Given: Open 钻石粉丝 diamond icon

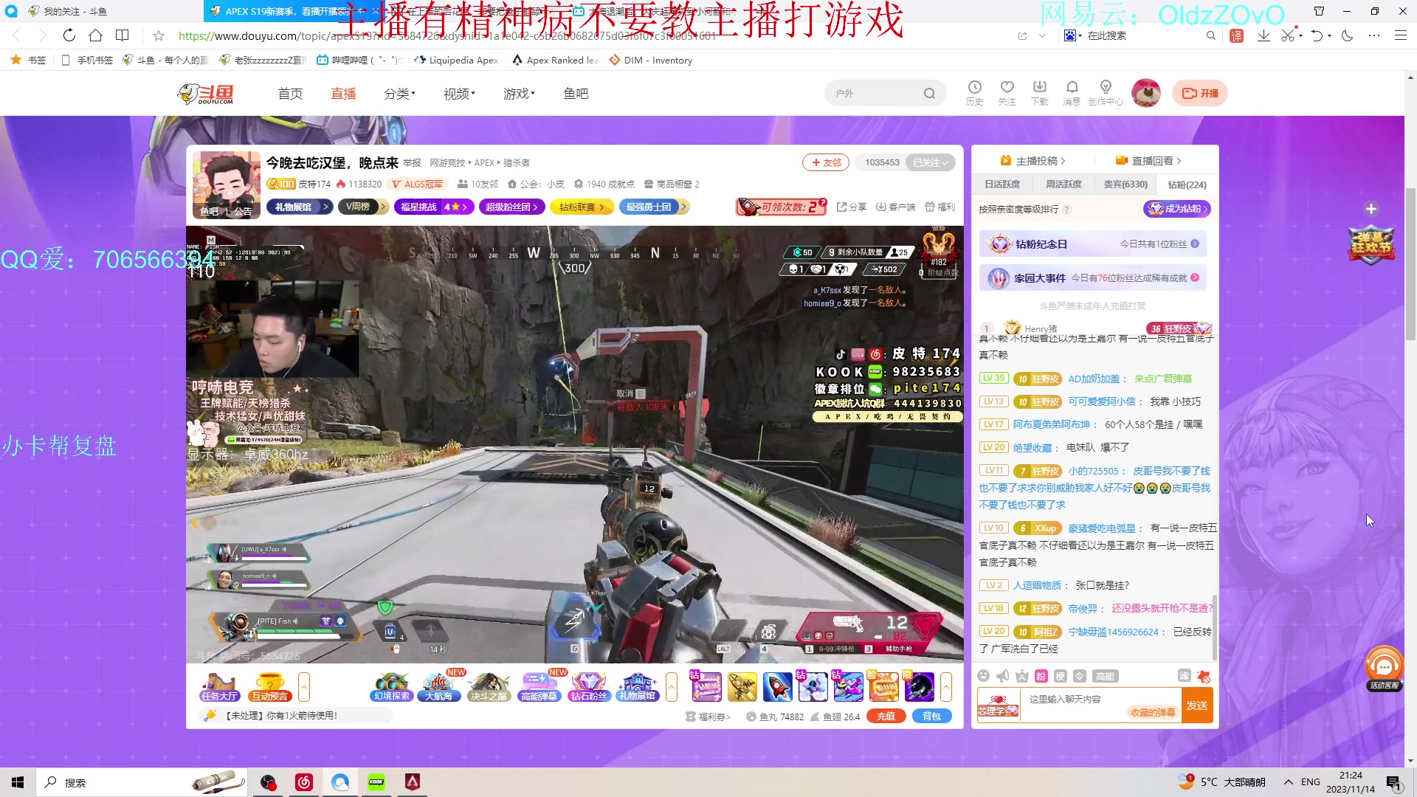Looking at the screenshot, I should point(588,687).
